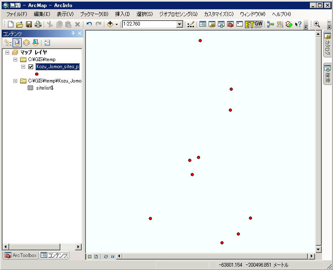The image size is (333, 270).
Task: Open the 編集(E) menu
Action: tap(42, 14)
